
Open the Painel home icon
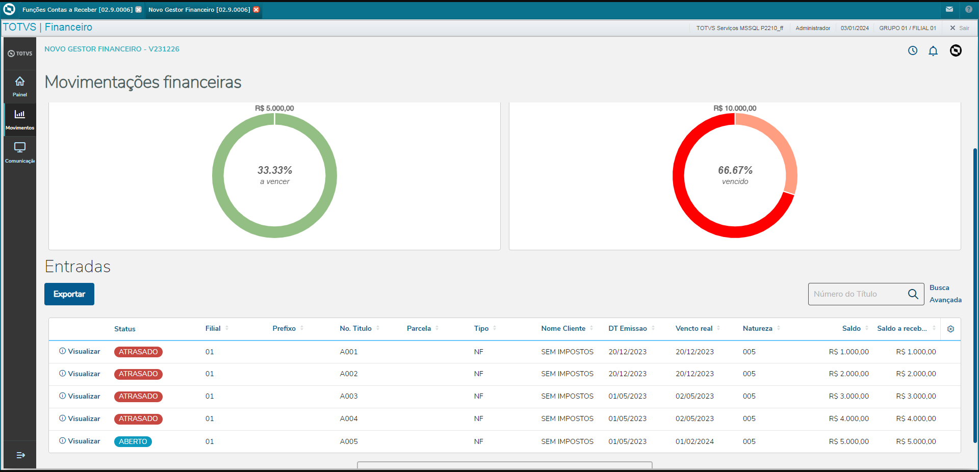pos(20,82)
